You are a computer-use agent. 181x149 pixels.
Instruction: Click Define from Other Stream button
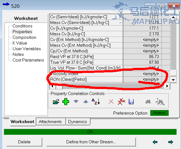point(91,142)
